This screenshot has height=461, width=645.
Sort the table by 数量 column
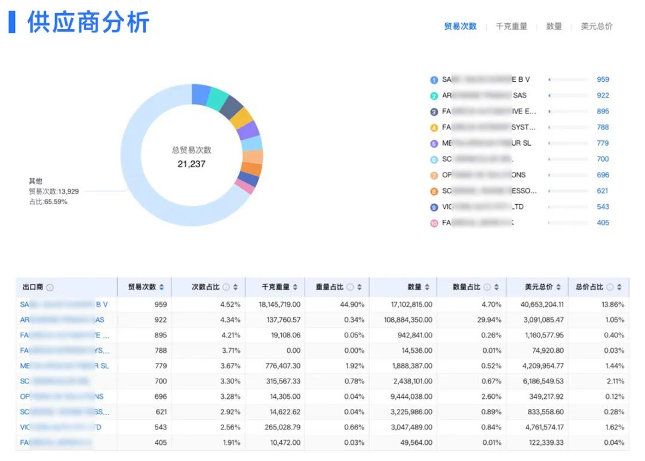pos(427,287)
